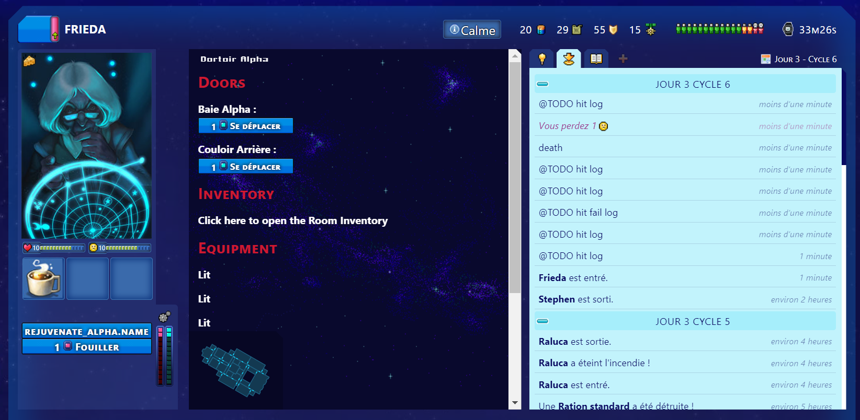Click the medal icon beside 15
860x420 pixels.
[650, 30]
